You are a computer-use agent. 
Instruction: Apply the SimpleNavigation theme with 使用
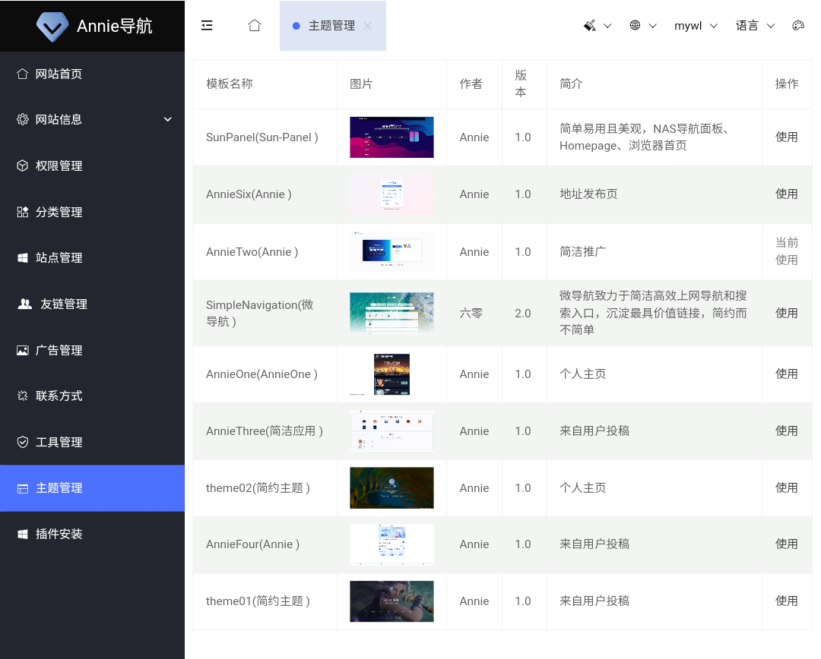click(786, 314)
